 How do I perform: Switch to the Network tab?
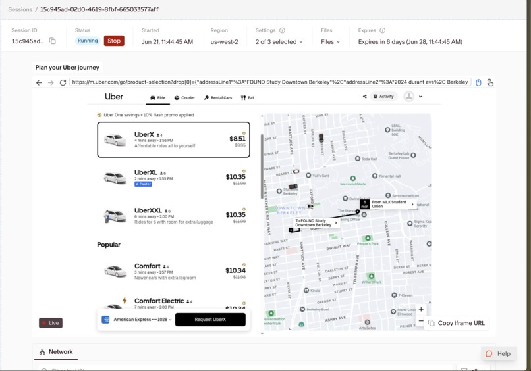tap(56, 352)
